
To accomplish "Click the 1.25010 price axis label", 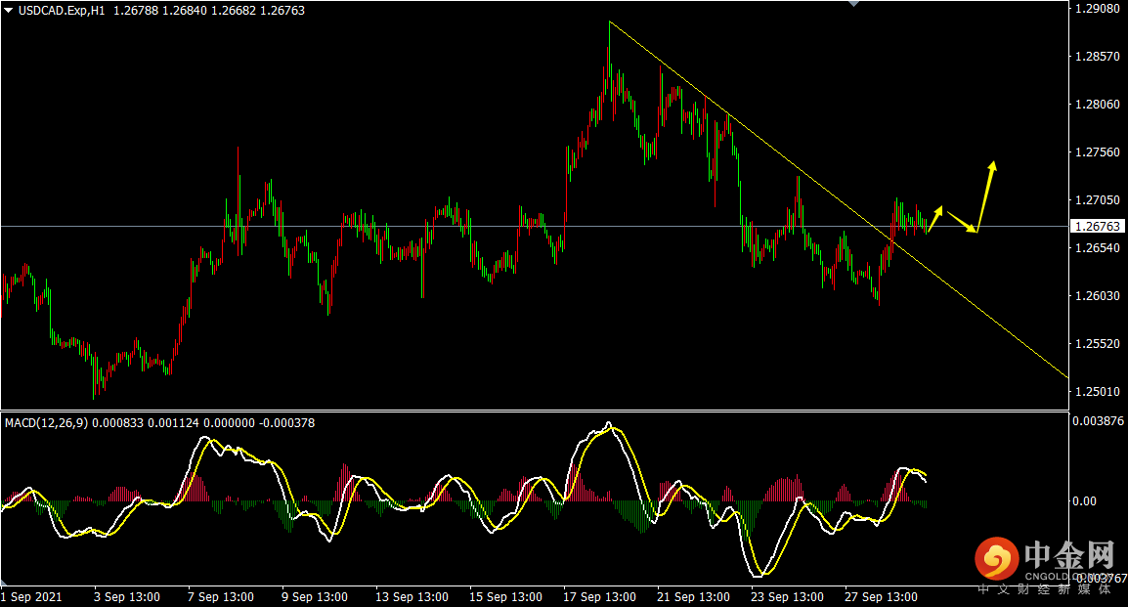I will [1099, 392].
